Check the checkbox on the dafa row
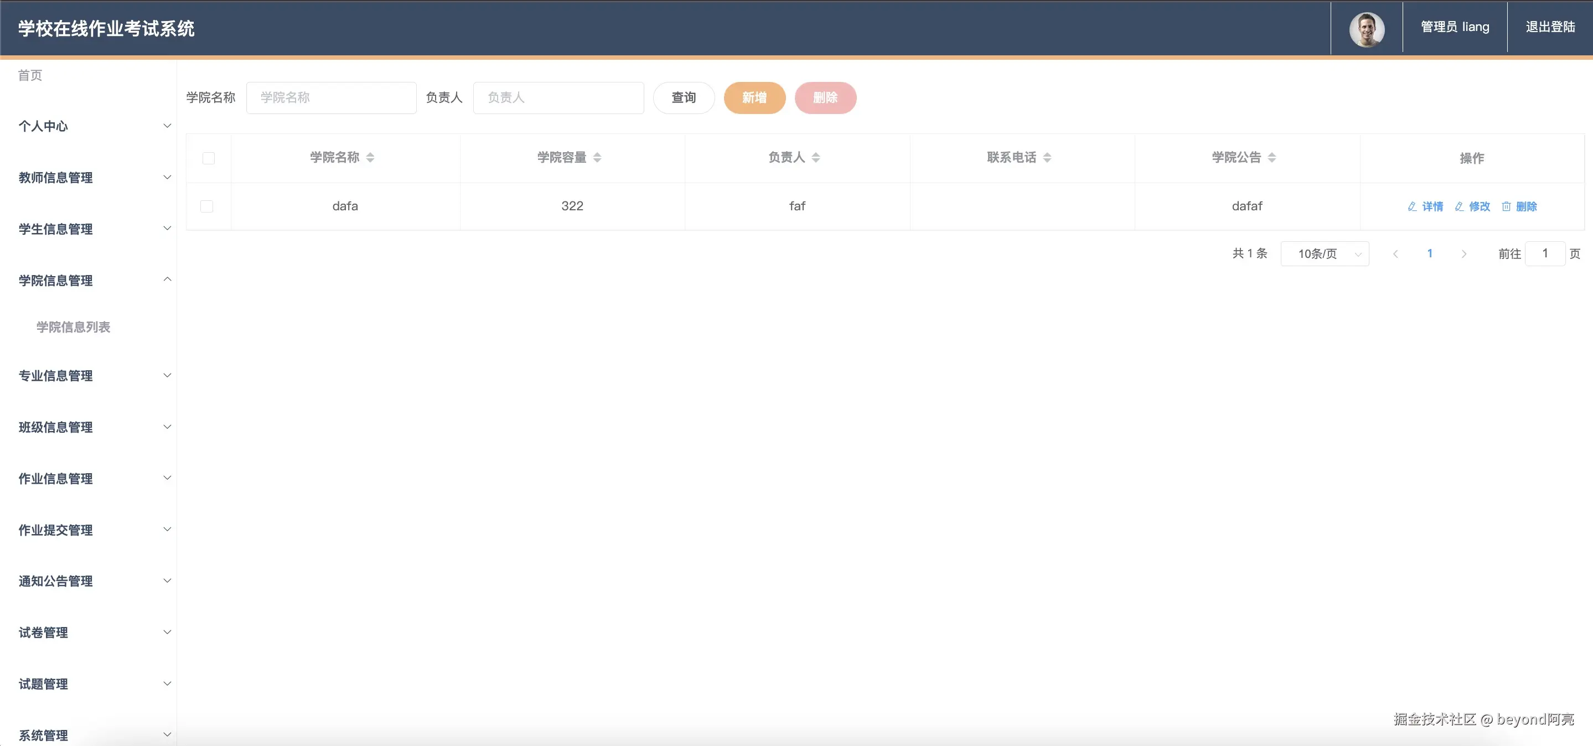 click(206, 206)
